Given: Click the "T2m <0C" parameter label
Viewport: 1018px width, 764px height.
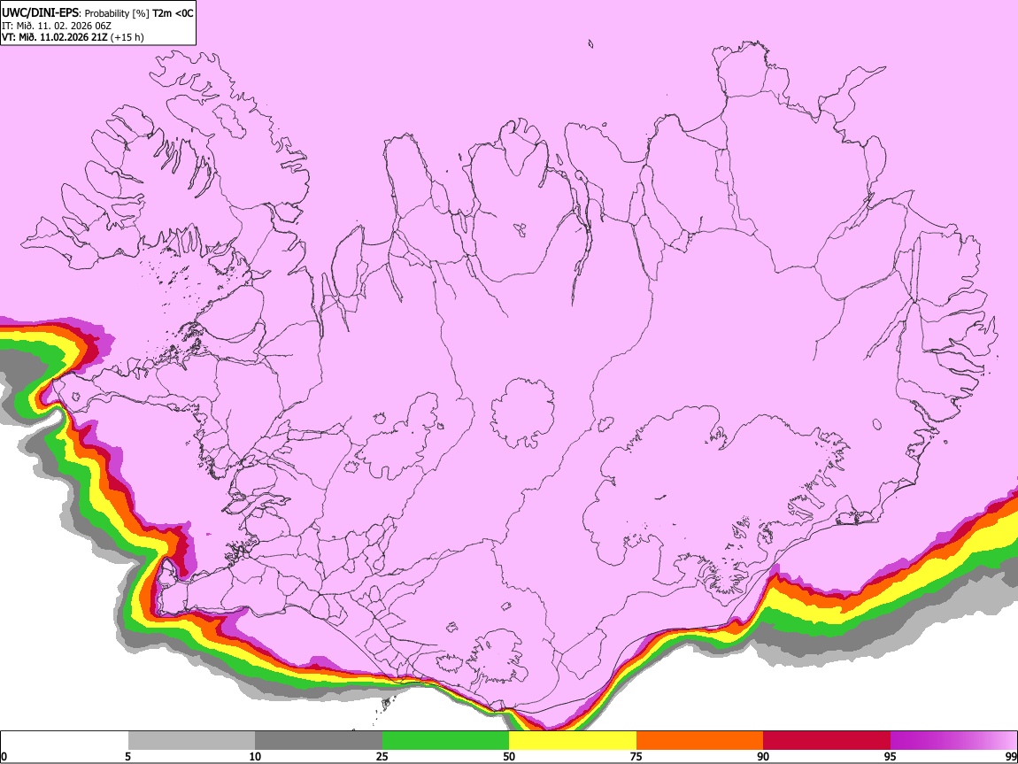Looking at the screenshot, I should click(x=173, y=13).
